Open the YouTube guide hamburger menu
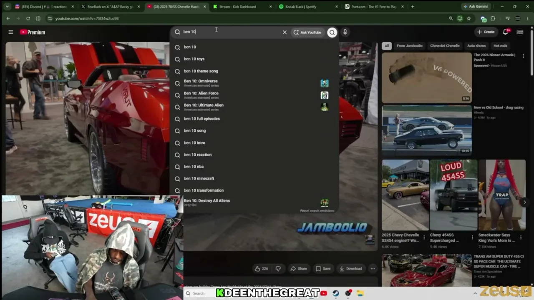Viewport: 534px width, 300px height. (11, 32)
